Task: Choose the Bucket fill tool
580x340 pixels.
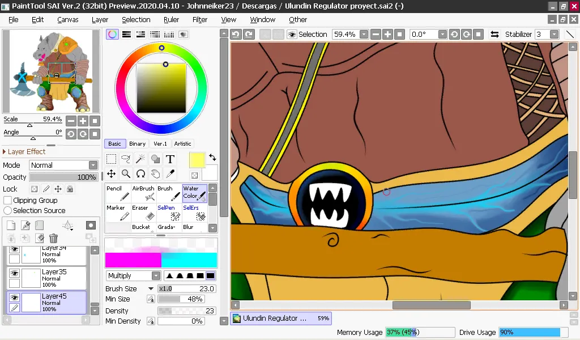Action: point(143,227)
